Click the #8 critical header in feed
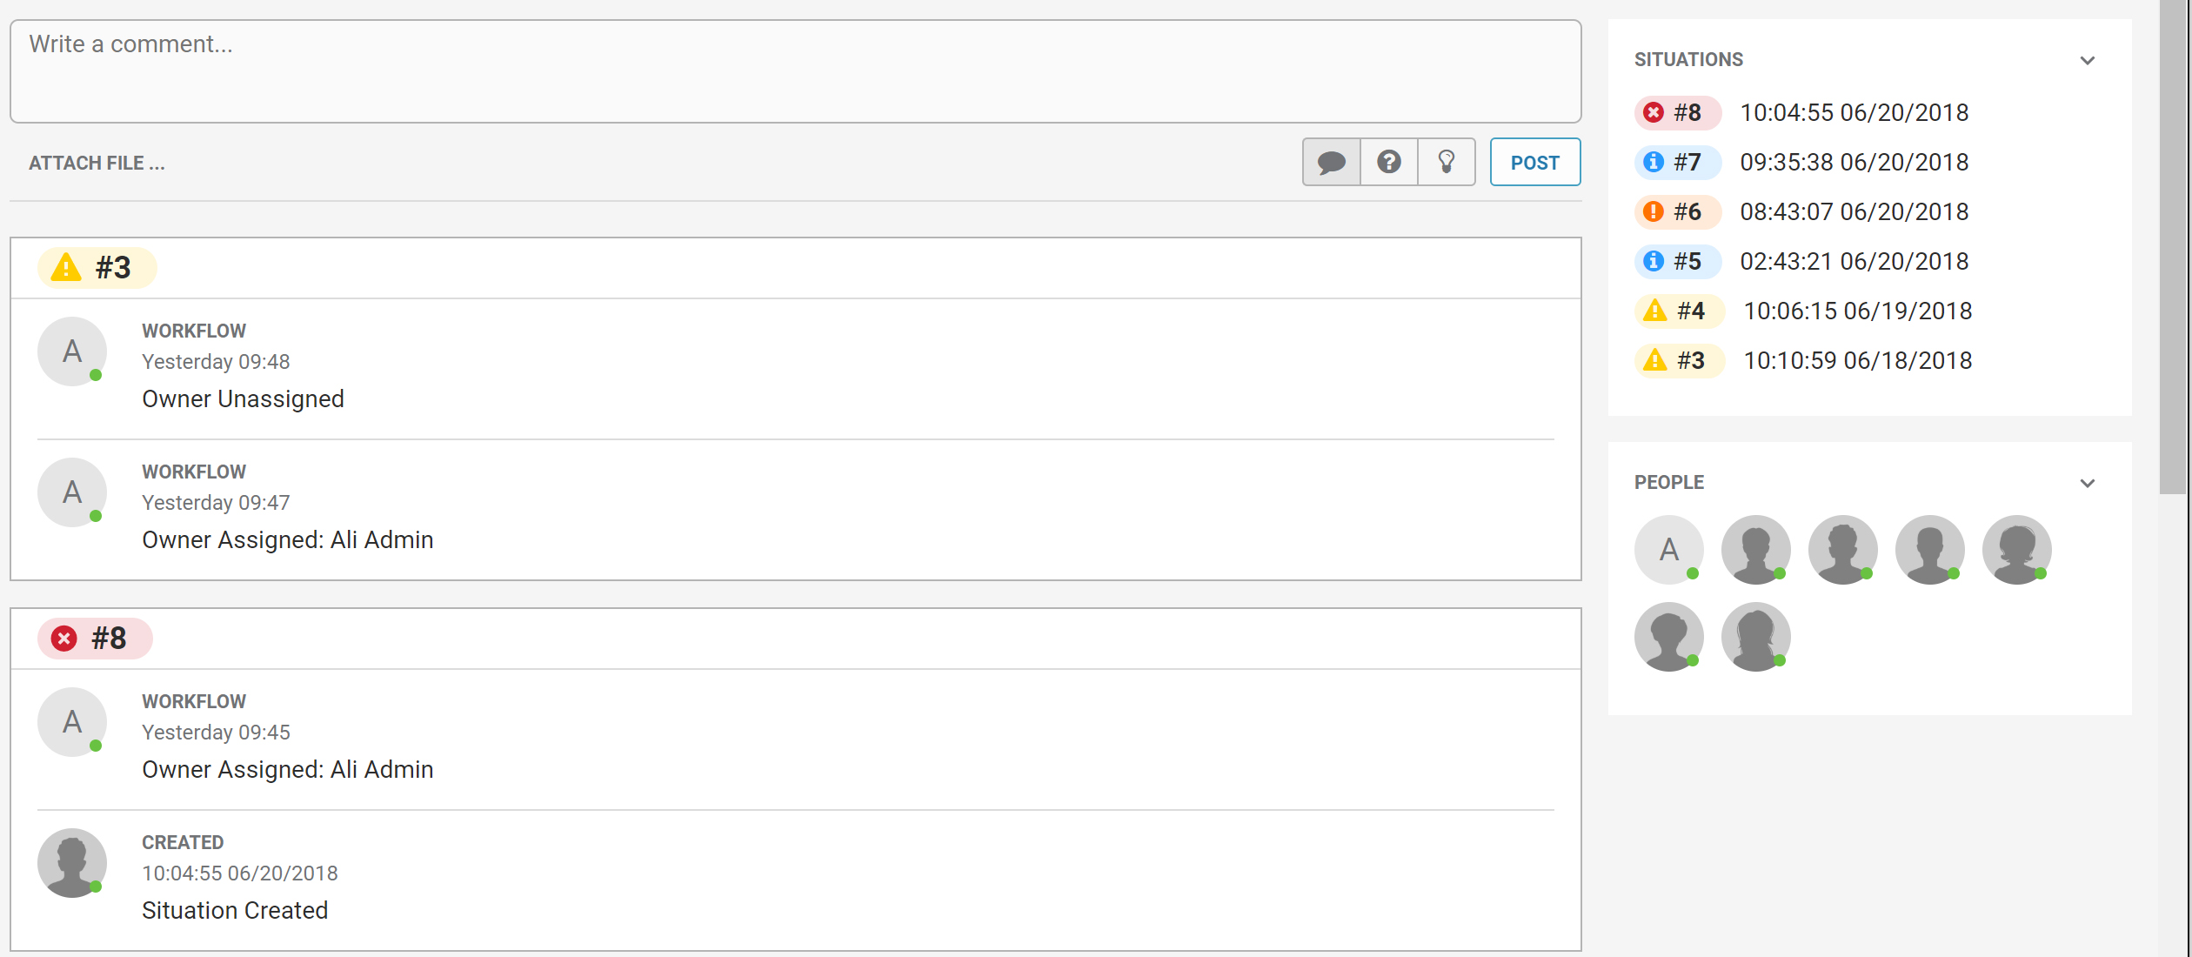 coord(95,638)
